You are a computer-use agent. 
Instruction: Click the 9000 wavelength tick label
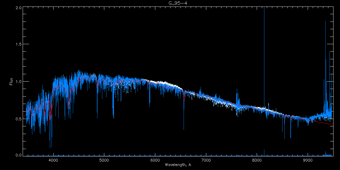click(x=308, y=160)
